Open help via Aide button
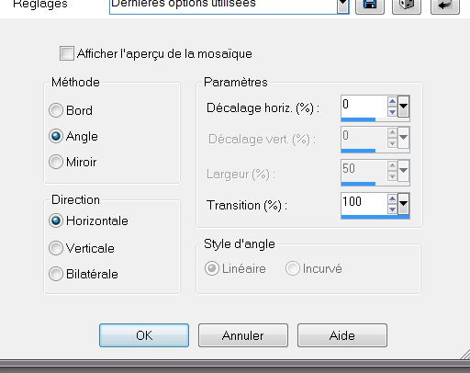This screenshot has width=470, height=373. click(x=342, y=335)
